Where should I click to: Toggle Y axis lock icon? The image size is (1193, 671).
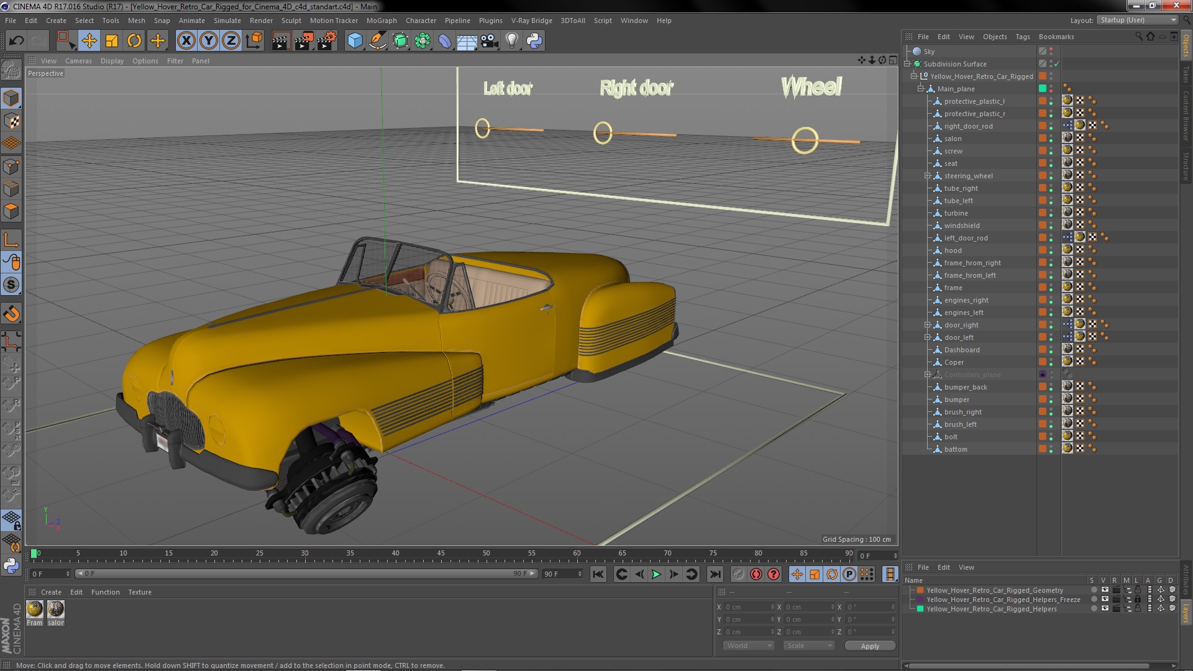point(209,41)
